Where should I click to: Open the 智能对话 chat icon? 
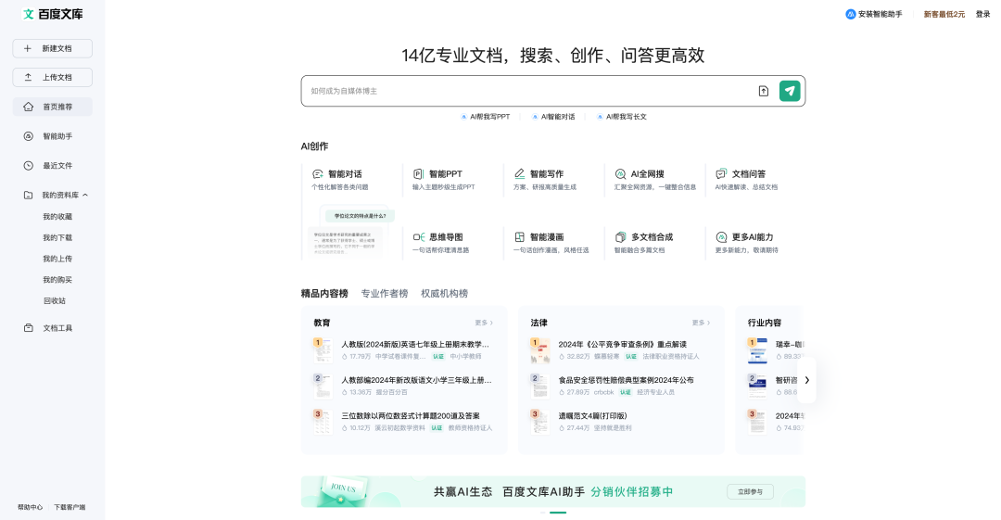[317, 173]
